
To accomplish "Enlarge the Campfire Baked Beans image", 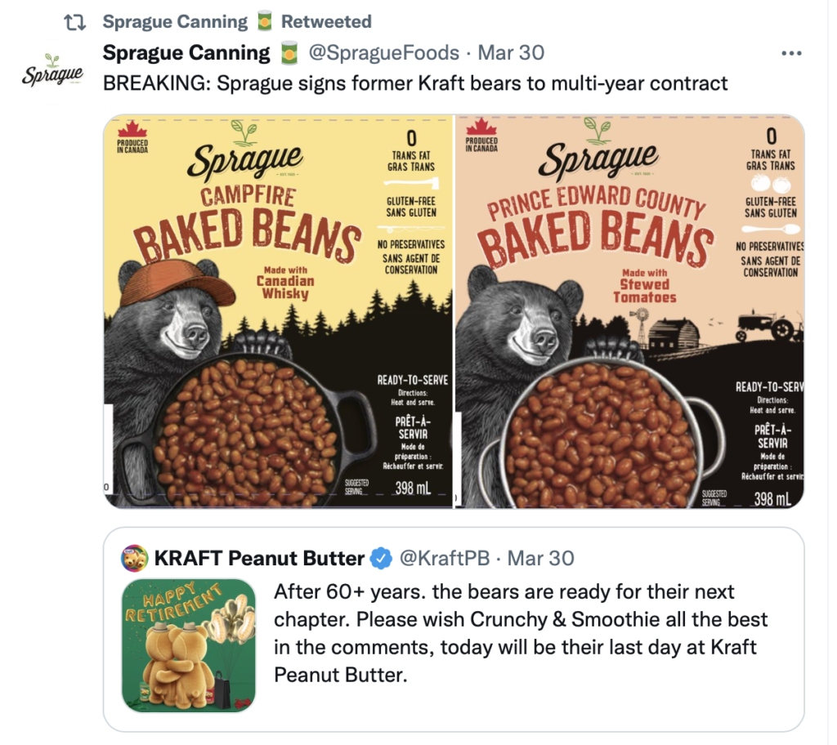I will [278, 311].
